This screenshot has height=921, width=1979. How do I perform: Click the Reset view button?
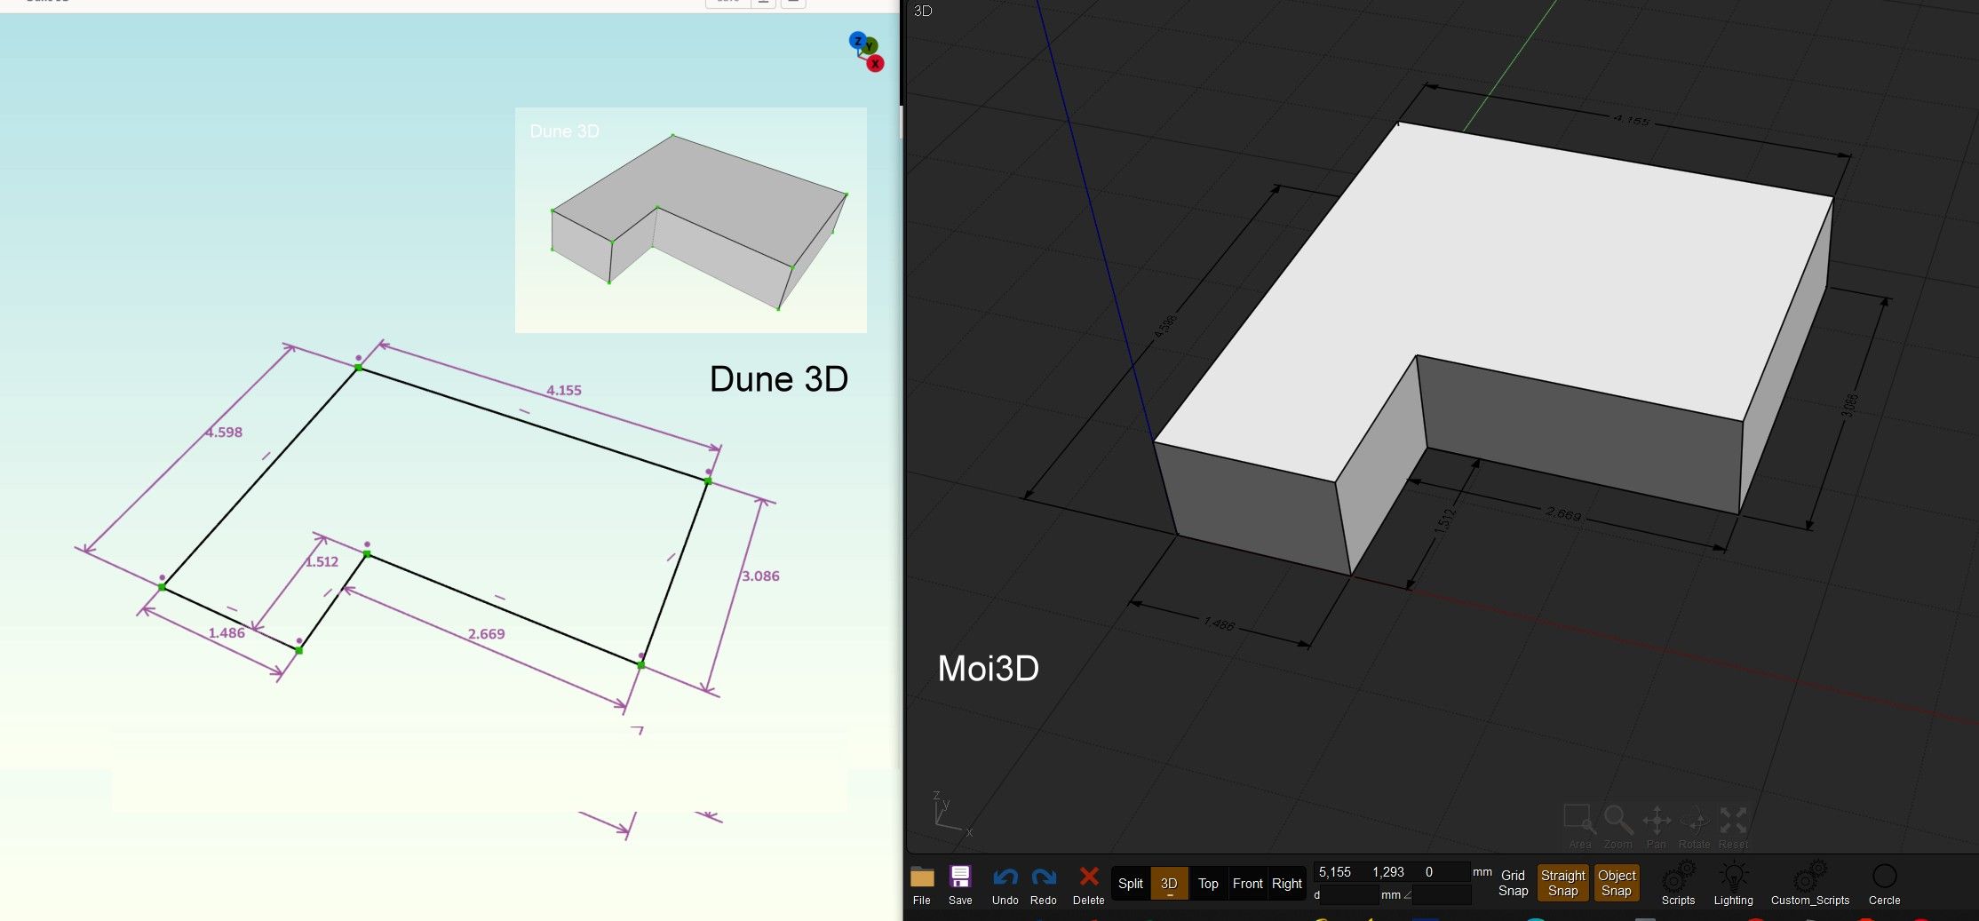[1732, 820]
